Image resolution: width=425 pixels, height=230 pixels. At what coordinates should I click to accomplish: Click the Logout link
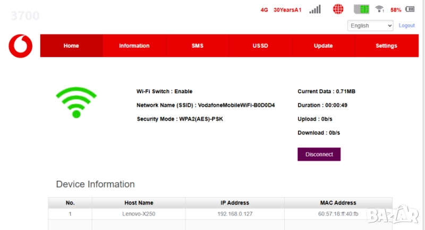click(406, 25)
